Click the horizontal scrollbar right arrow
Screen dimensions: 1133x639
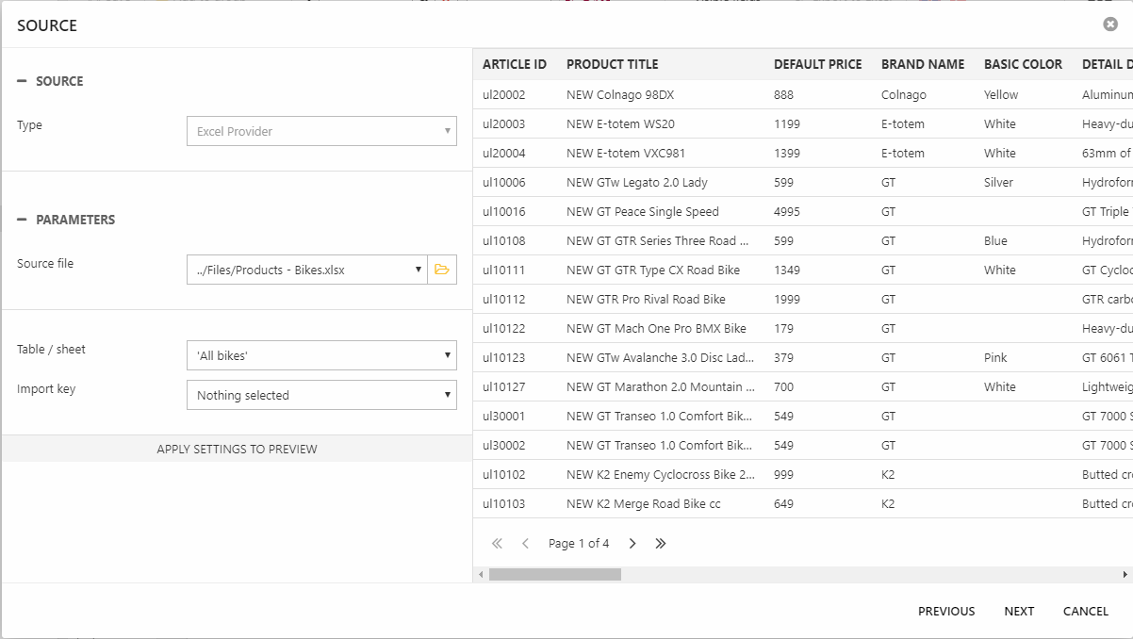click(x=1125, y=574)
